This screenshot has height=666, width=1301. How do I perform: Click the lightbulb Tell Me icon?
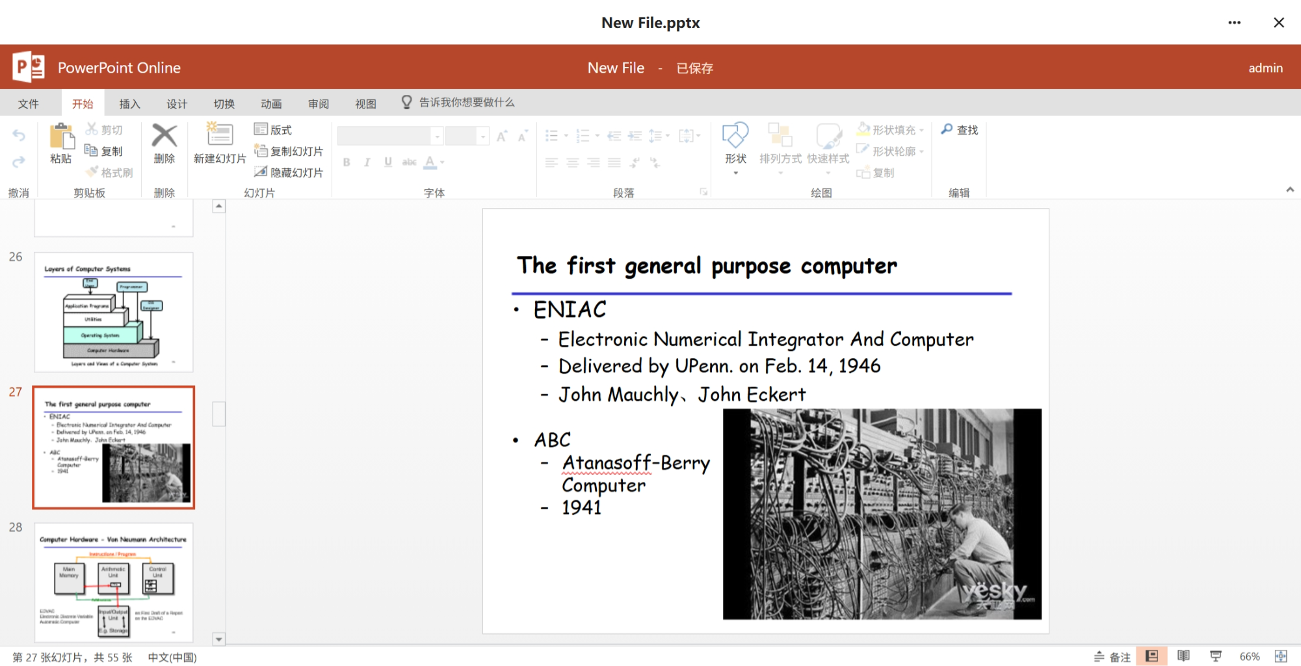406,102
